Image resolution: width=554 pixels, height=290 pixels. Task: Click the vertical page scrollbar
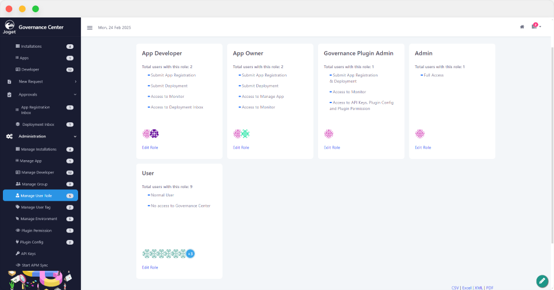pyautogui.click(x=551, y=146)
